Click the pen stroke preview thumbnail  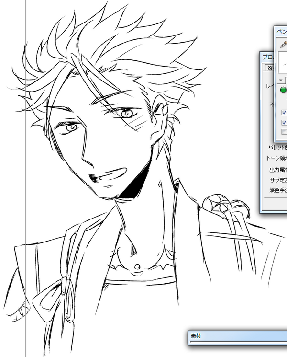click(283, 62)
